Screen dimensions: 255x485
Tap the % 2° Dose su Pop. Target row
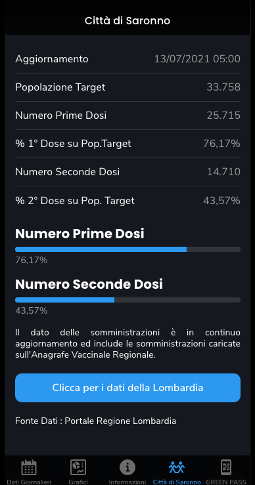pyautogui.click(x=127, y=201)
